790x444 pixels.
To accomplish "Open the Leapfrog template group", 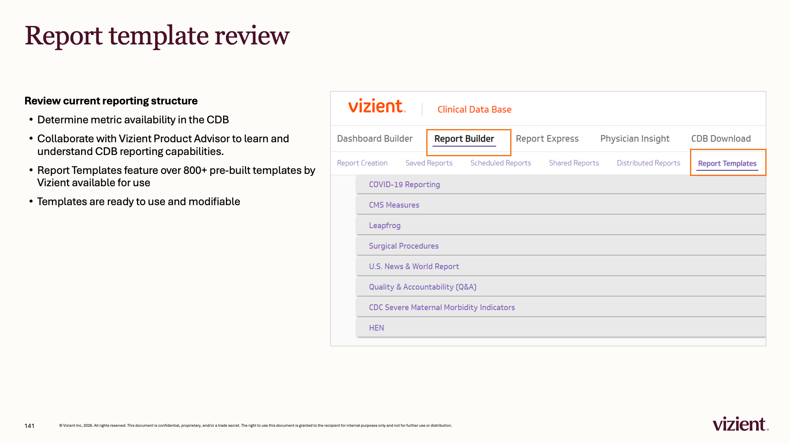I will (x=561, y=225).
